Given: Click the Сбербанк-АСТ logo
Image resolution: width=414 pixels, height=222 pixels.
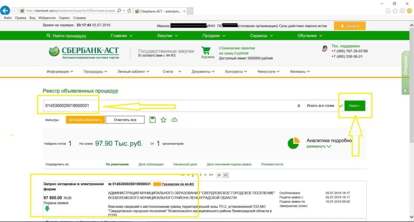Looking at the screenshot, I should coord(84,52).
